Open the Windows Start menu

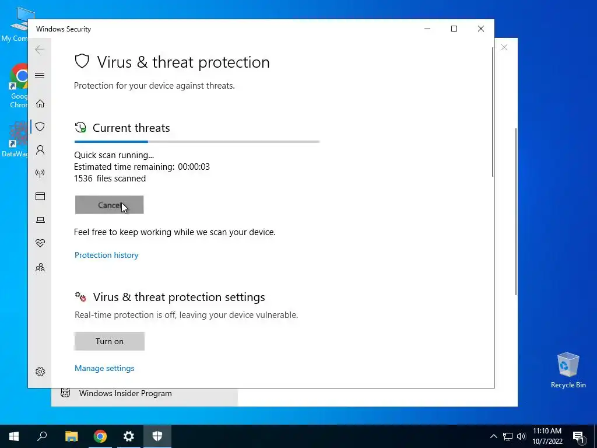14,436
